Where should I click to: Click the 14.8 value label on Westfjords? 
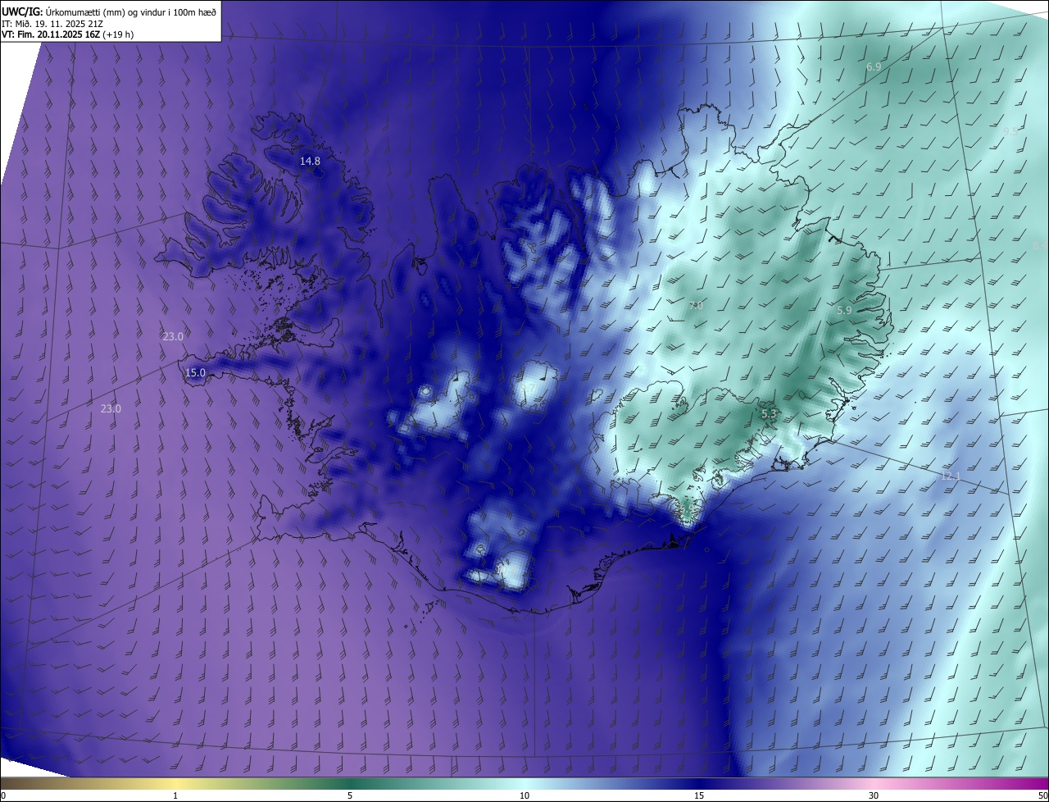click(310, 162)
